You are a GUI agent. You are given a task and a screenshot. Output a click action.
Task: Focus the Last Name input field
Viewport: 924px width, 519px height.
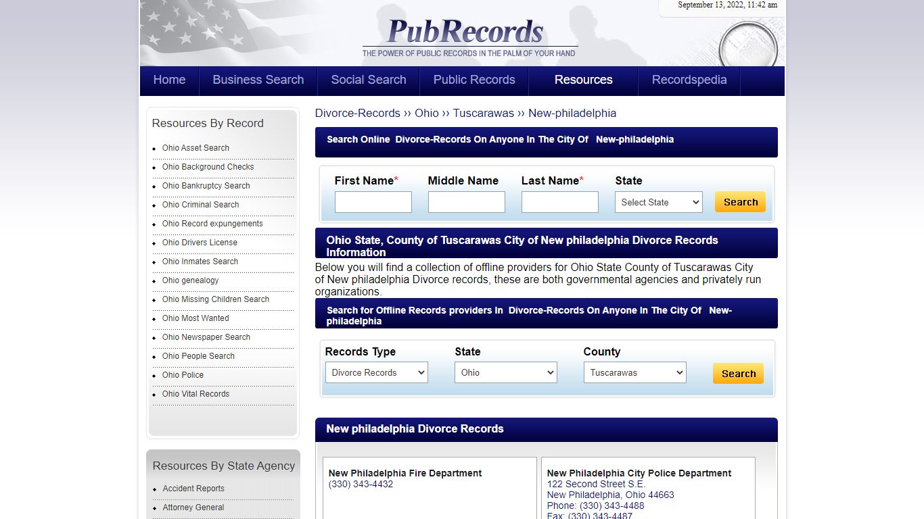[x=560, y=202]
